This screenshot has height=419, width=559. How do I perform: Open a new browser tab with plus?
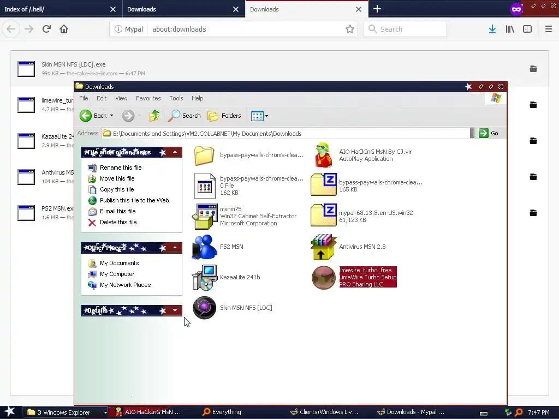377,9
